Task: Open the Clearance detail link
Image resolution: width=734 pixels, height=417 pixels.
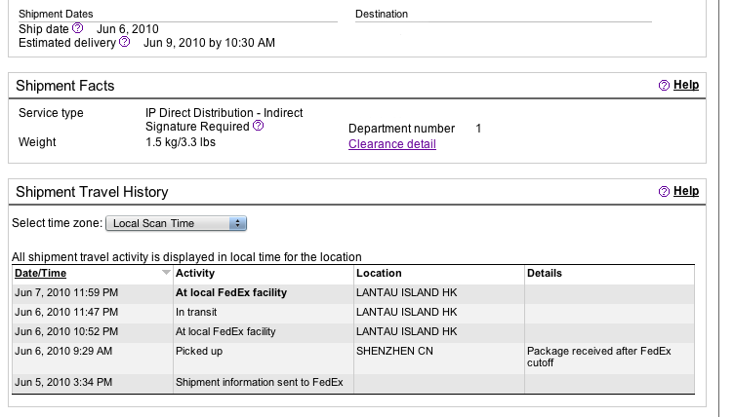Action: pyautogui.click(x=391, y=144)
